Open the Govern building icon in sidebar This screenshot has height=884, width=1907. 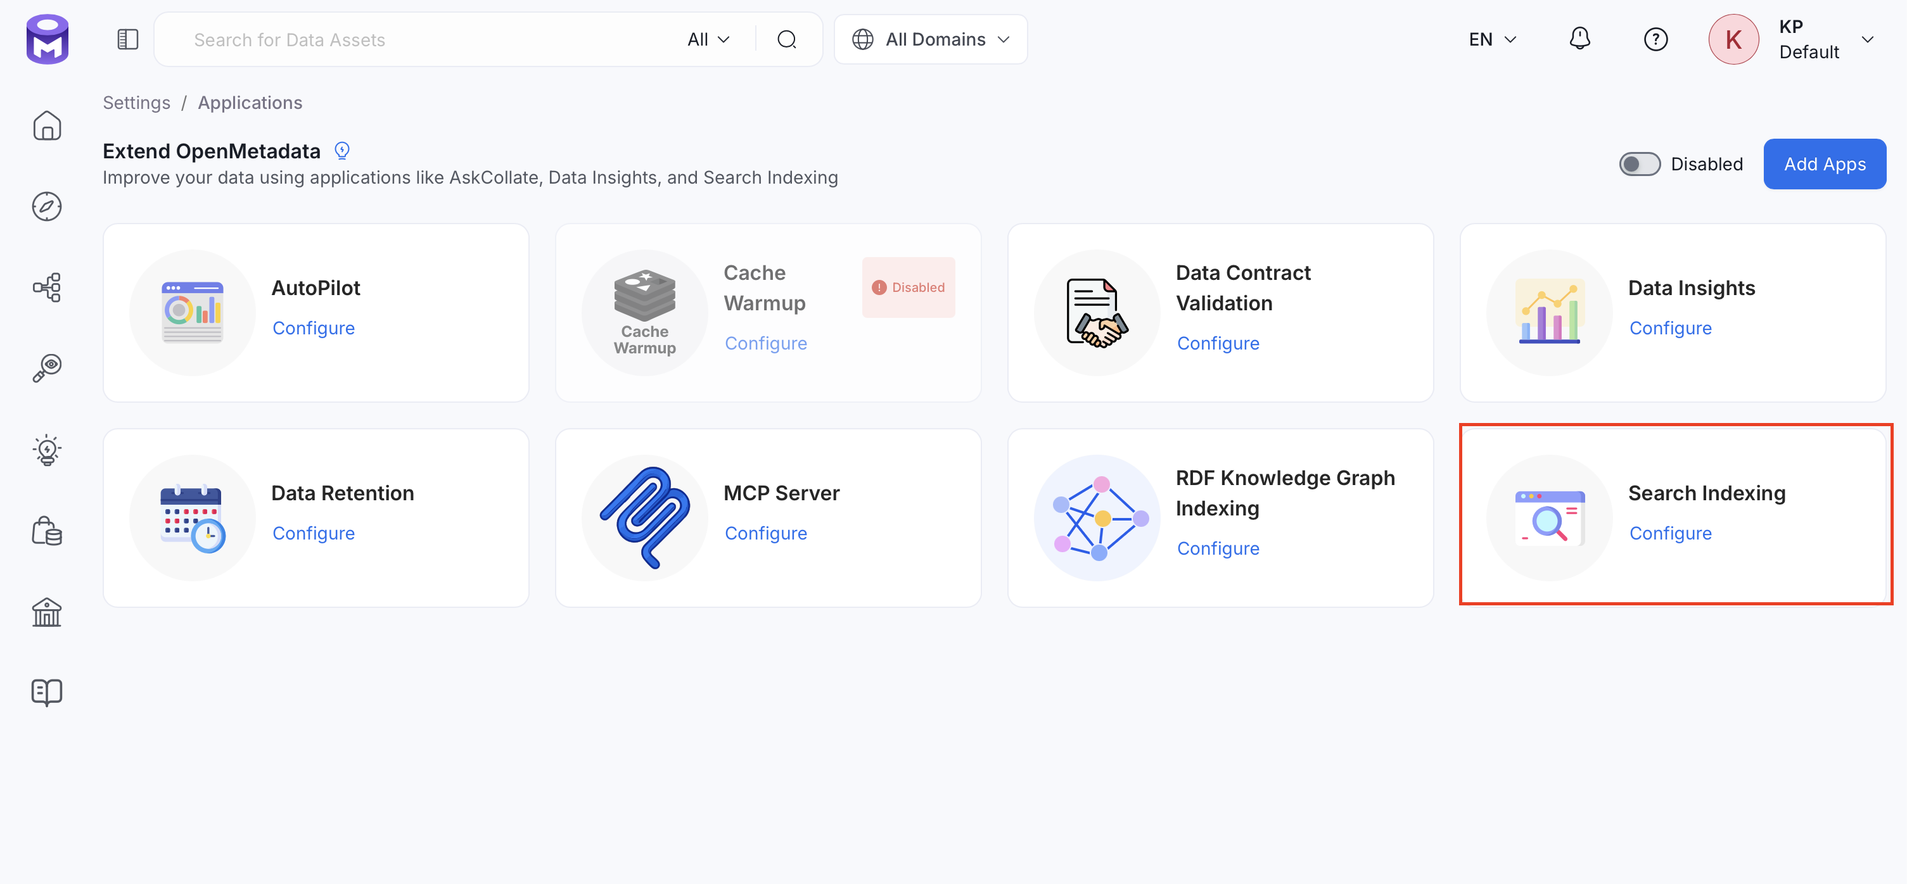pos(47,612)
